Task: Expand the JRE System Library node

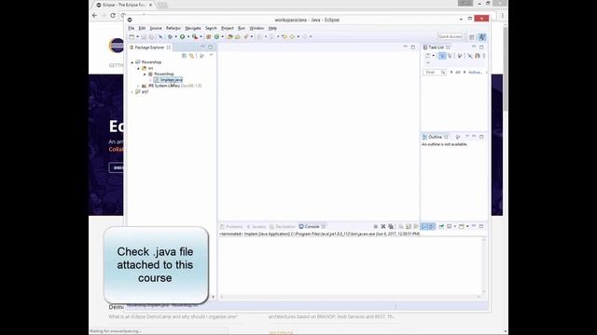Action: 139,87
